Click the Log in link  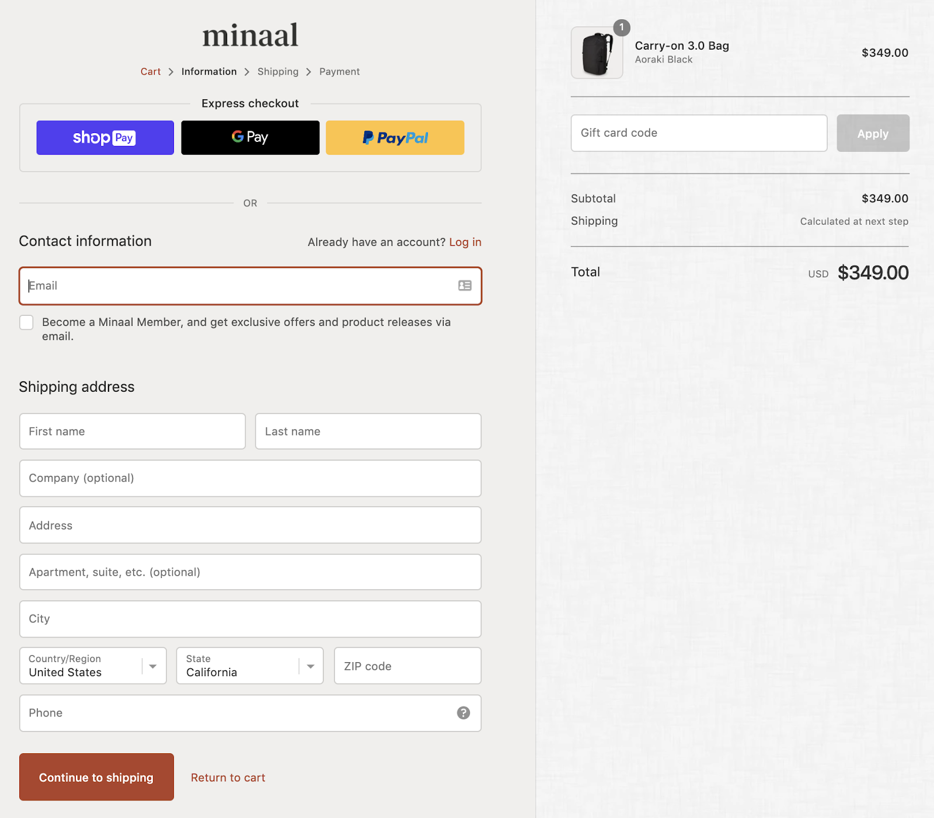465,242
